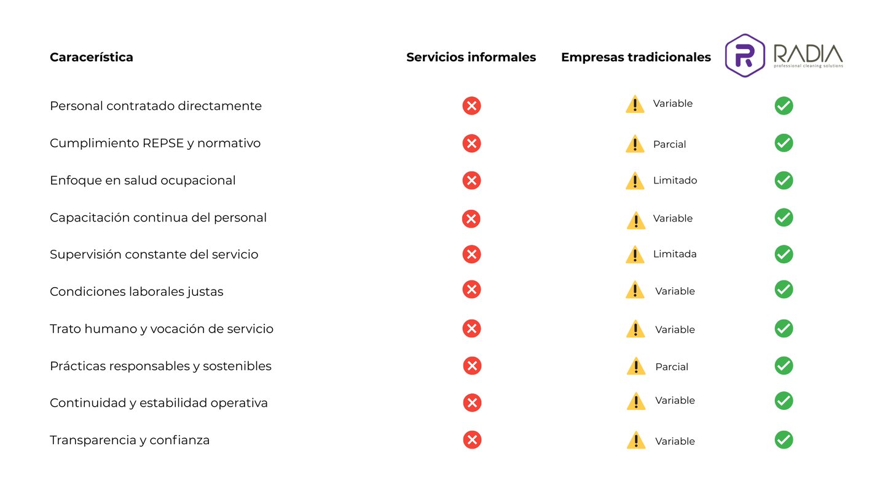885x497 pixels.
Task: Click the Supervisión constante del servicio text
Action: [x=154, y=254]
